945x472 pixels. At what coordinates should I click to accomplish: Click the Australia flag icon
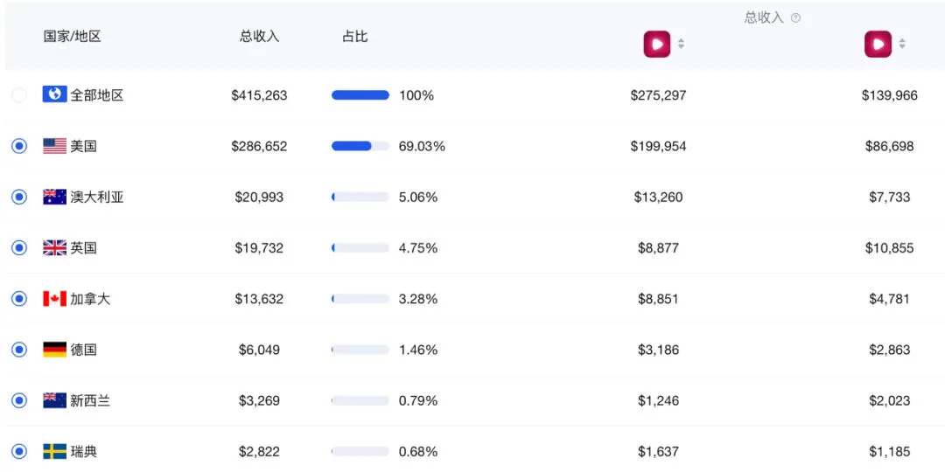point(55,197)
